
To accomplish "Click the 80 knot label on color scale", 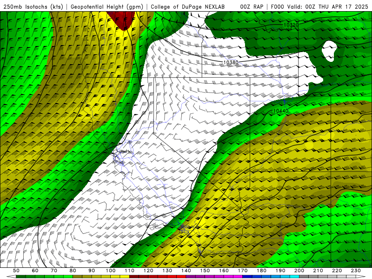I will point(73,271).
